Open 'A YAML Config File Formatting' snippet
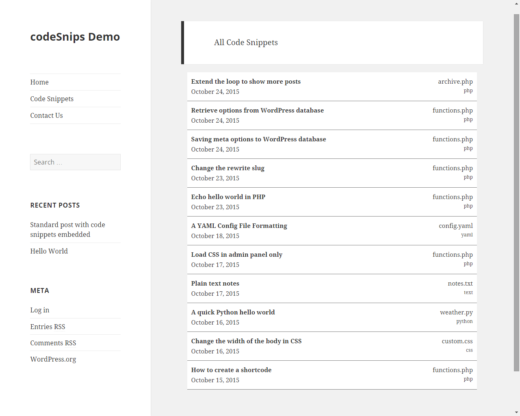Viewport: 520px width, 416px height. point(239,226)
